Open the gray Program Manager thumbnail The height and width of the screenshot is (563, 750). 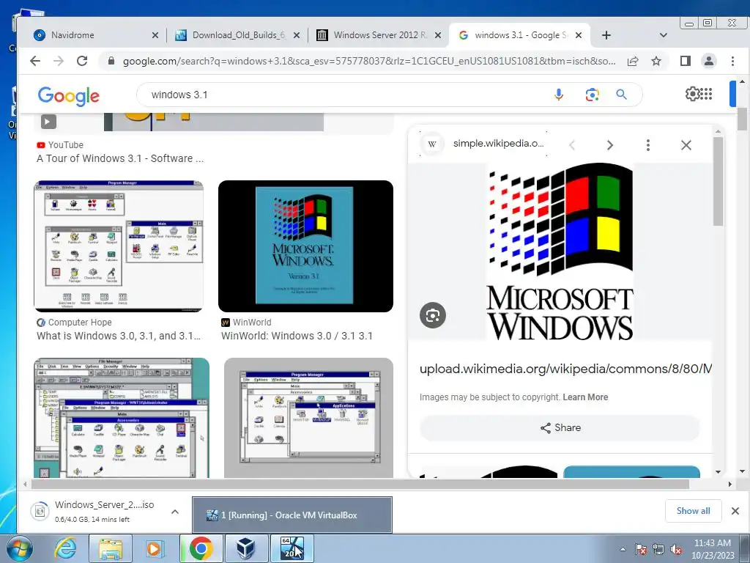point(308,417)
